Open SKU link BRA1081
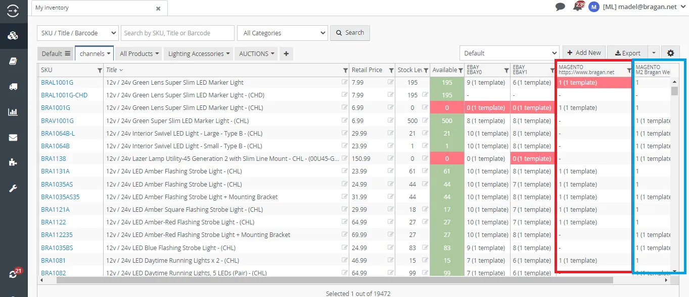This screenshot has width=689, height=297. tap(53, 260)
